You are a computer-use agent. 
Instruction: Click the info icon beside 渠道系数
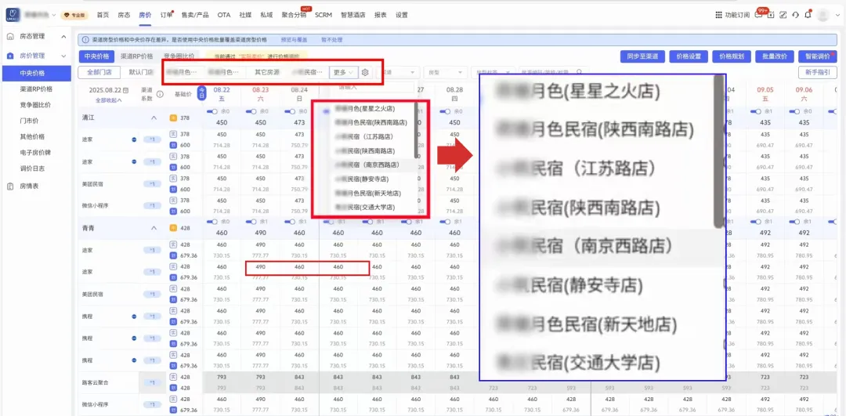coord(160,94)
